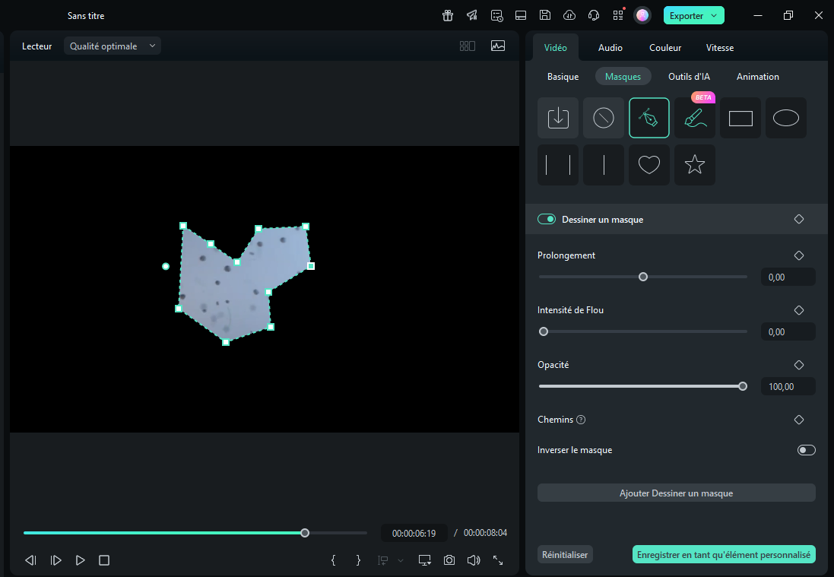Open the Qualité optimale dropdown
Screen dimensions: 834x577
coord(113,46)
